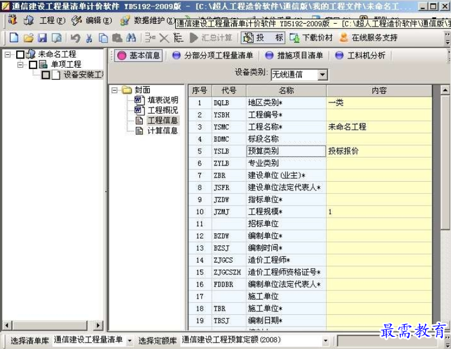Click the Undo arrow icon

pos(75,38)
